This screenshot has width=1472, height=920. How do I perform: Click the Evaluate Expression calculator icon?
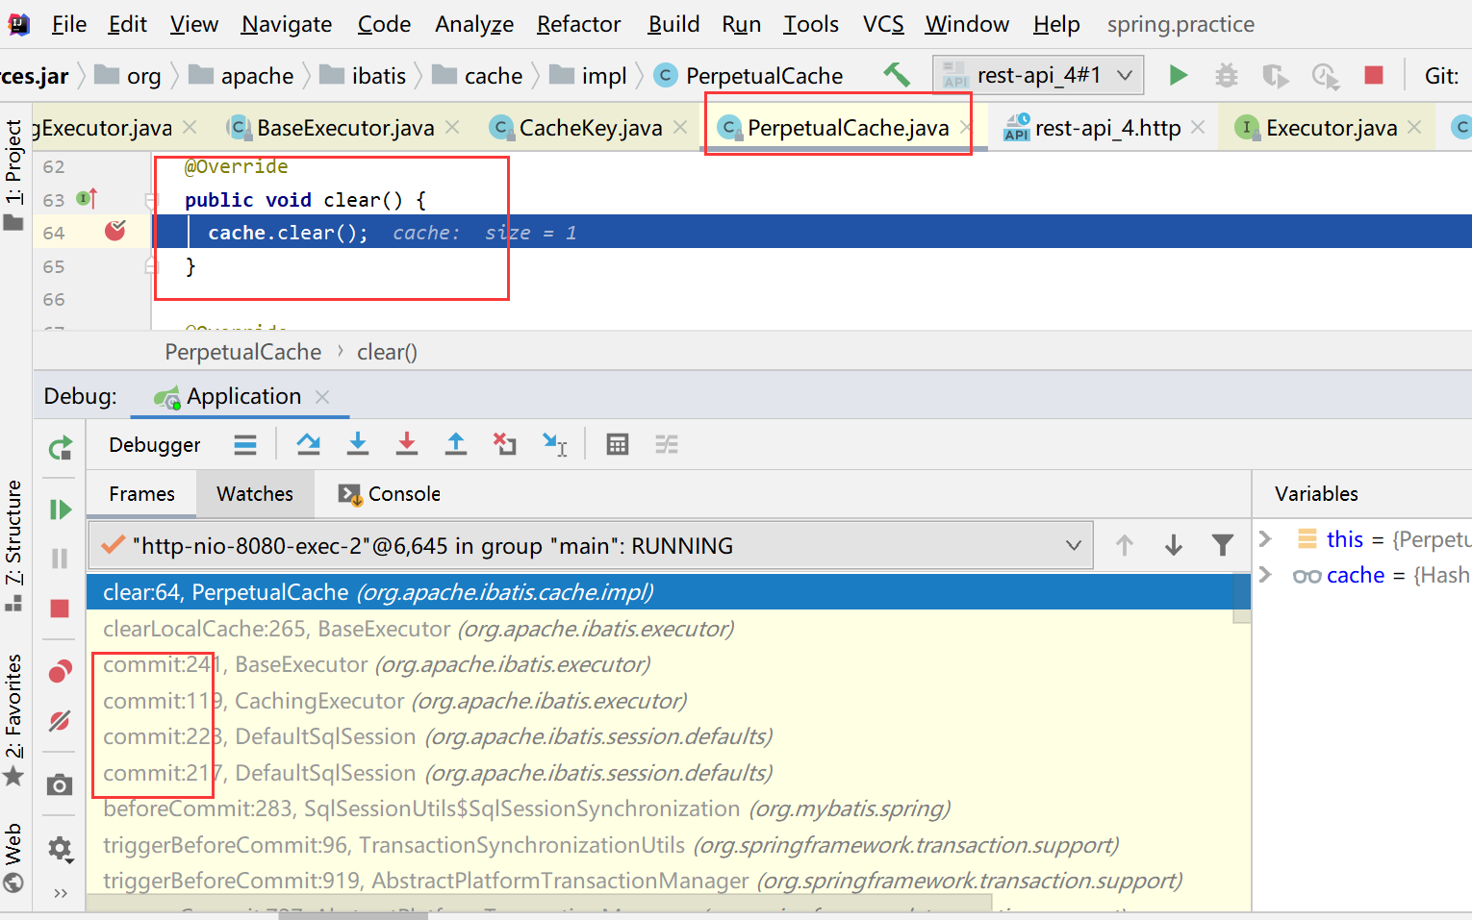618,444
